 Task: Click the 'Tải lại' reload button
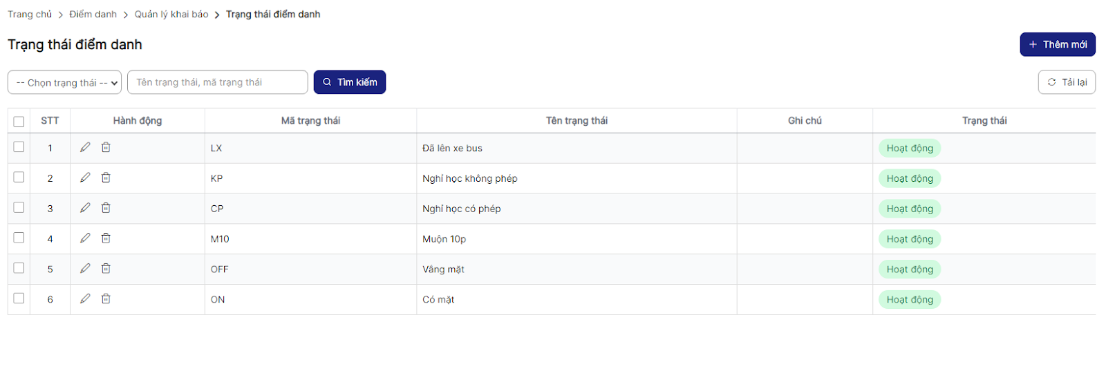1067,82
